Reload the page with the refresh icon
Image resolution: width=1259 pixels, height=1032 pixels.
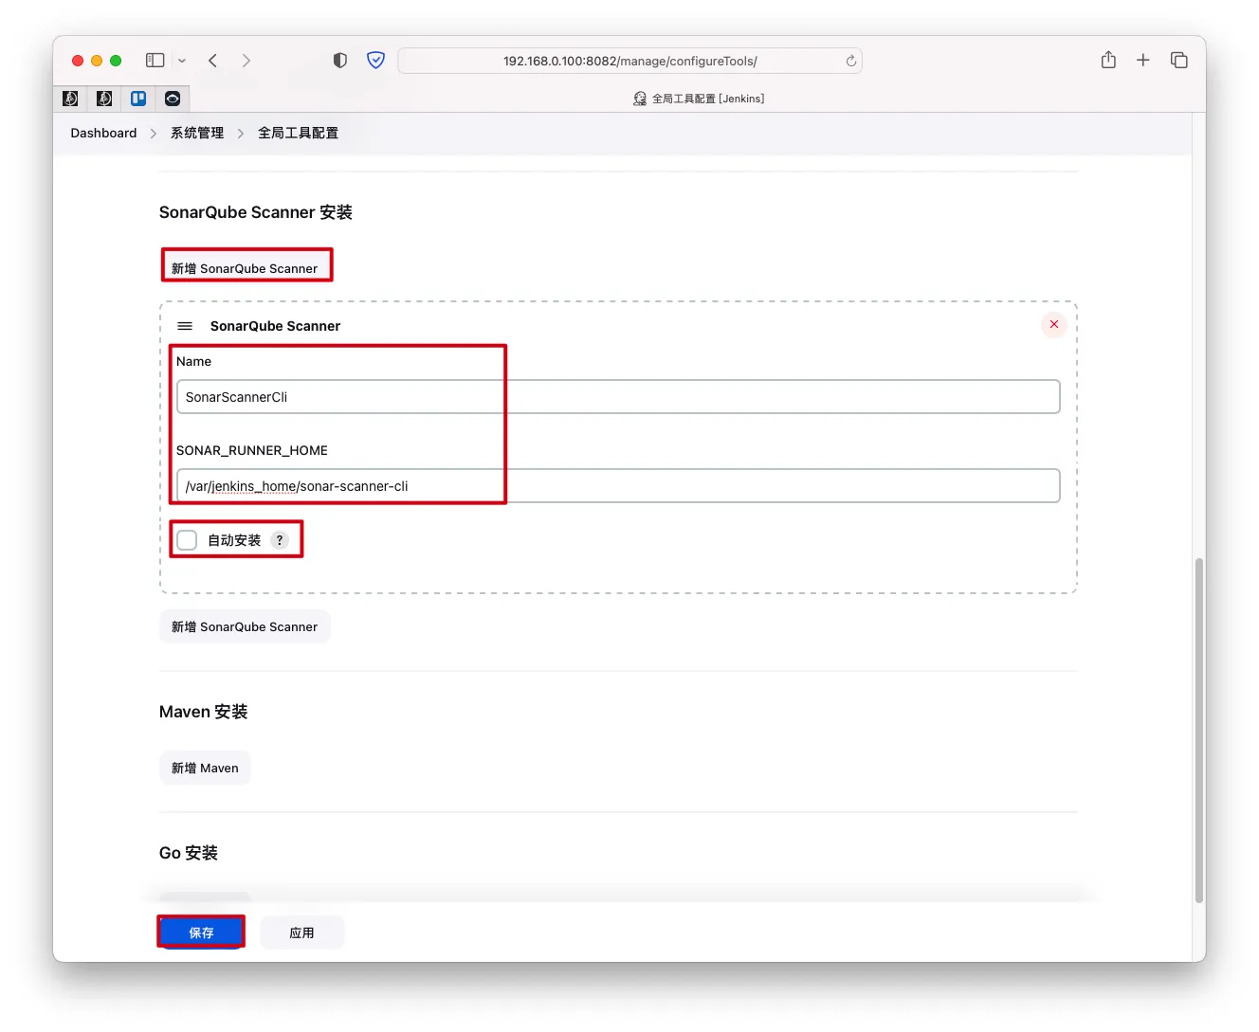coord(851,61)
